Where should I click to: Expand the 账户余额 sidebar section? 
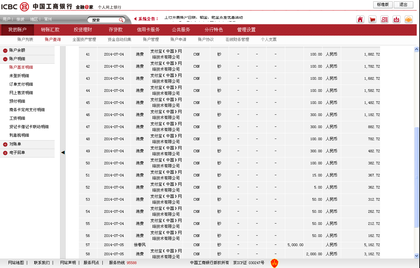tap(5, 51)
